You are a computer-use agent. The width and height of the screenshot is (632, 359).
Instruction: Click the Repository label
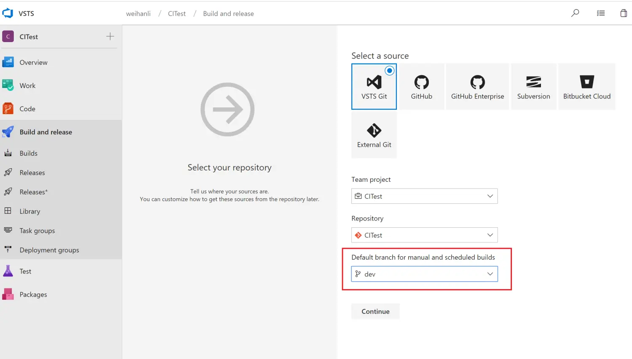(367, 218)
